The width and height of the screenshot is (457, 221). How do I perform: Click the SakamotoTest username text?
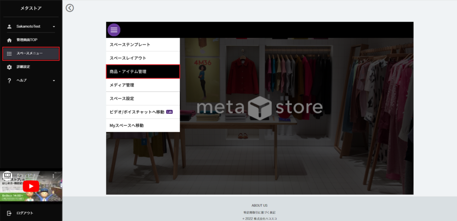point(28,26)
